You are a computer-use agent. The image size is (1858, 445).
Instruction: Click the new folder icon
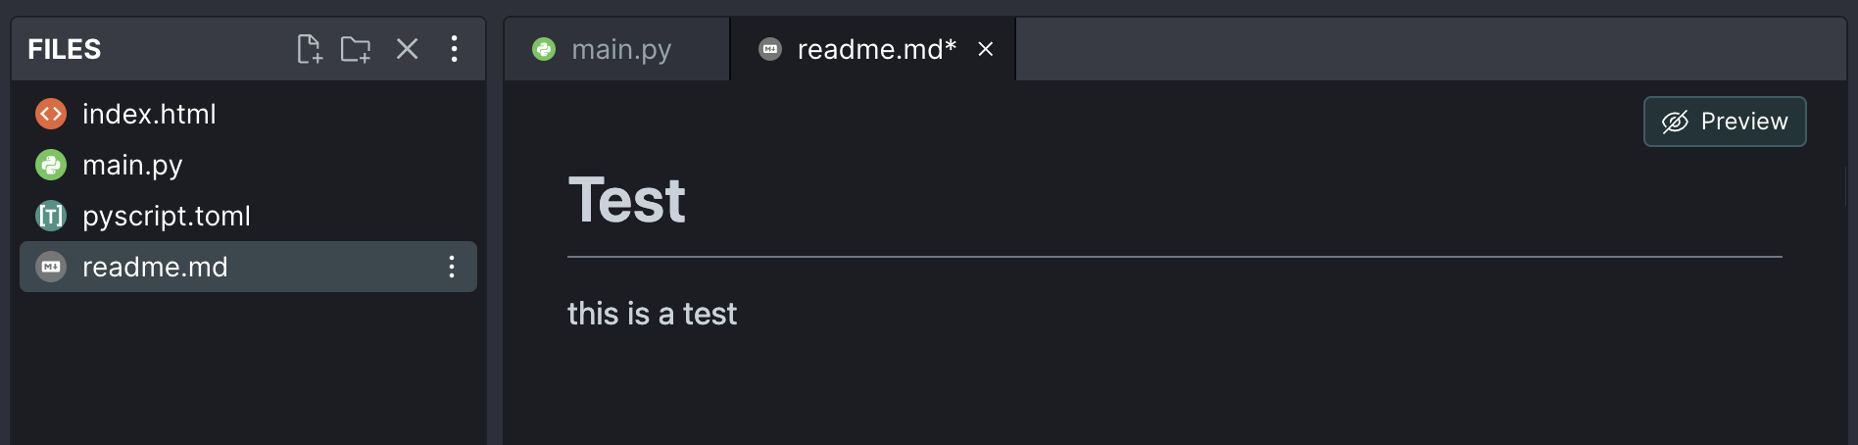(x=355, y=49)
